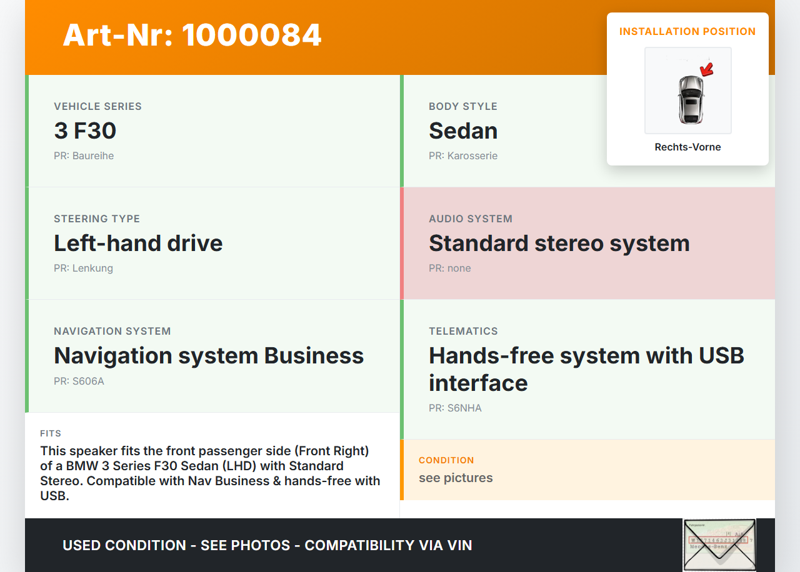Click the PR: Baureihe label
800x572 pixels.
[x=84, y=156]
